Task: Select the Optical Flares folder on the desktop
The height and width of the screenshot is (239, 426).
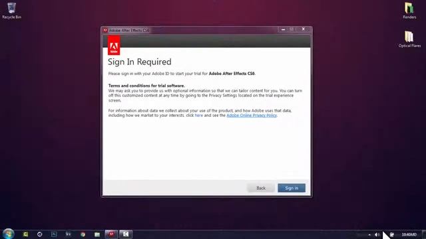Action: [409, 39]
